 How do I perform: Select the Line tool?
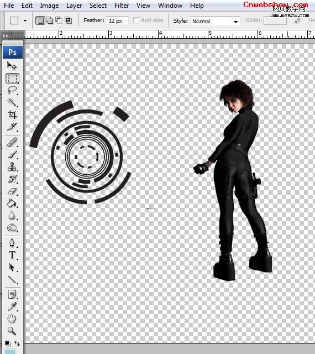click(12, 279)
